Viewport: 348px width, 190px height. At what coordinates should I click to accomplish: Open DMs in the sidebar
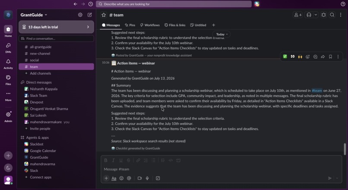point(8,48)
